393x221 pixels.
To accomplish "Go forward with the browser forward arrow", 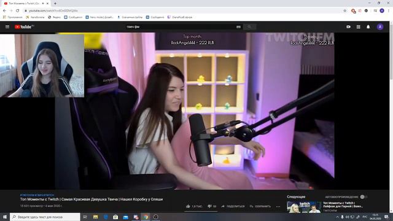I will pyautogui.click(x=11, y=10).
